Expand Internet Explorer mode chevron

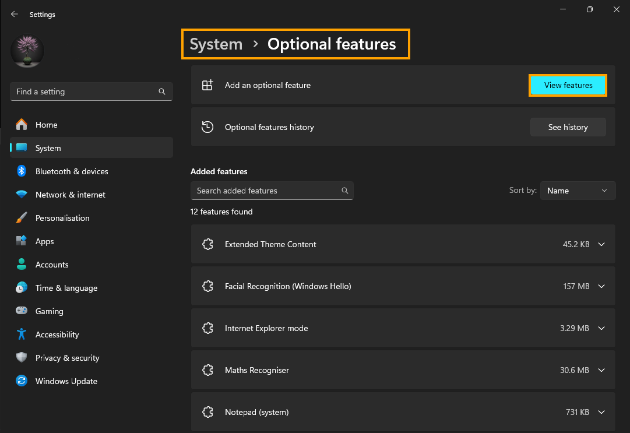point(601,328)
